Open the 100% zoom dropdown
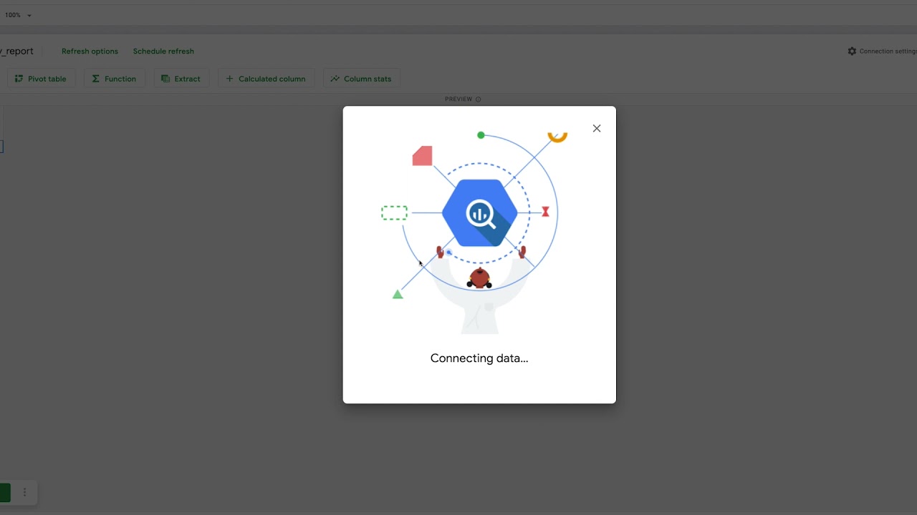Viewport: 917px width, 515px height. (19, 15)
